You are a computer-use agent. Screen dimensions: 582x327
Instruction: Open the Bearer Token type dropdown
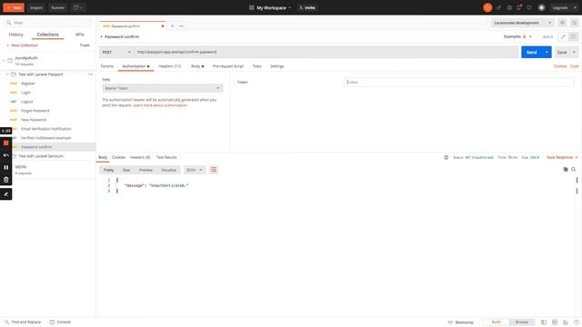pyautogui.click(x=163, y=88)
